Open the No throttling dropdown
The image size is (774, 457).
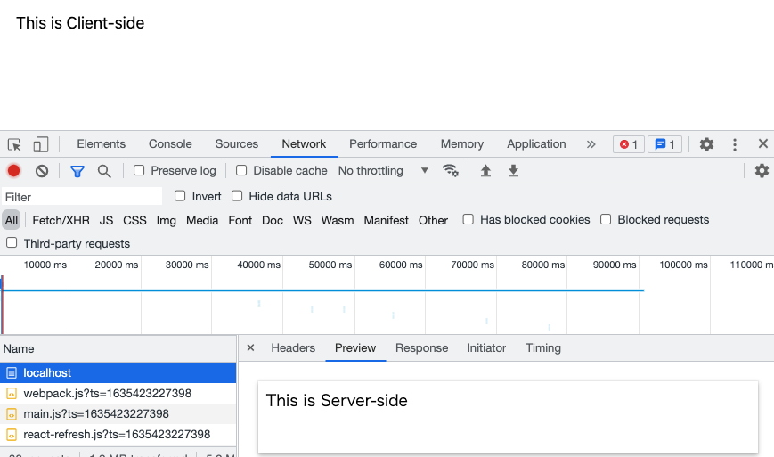(x=383, y=171)
